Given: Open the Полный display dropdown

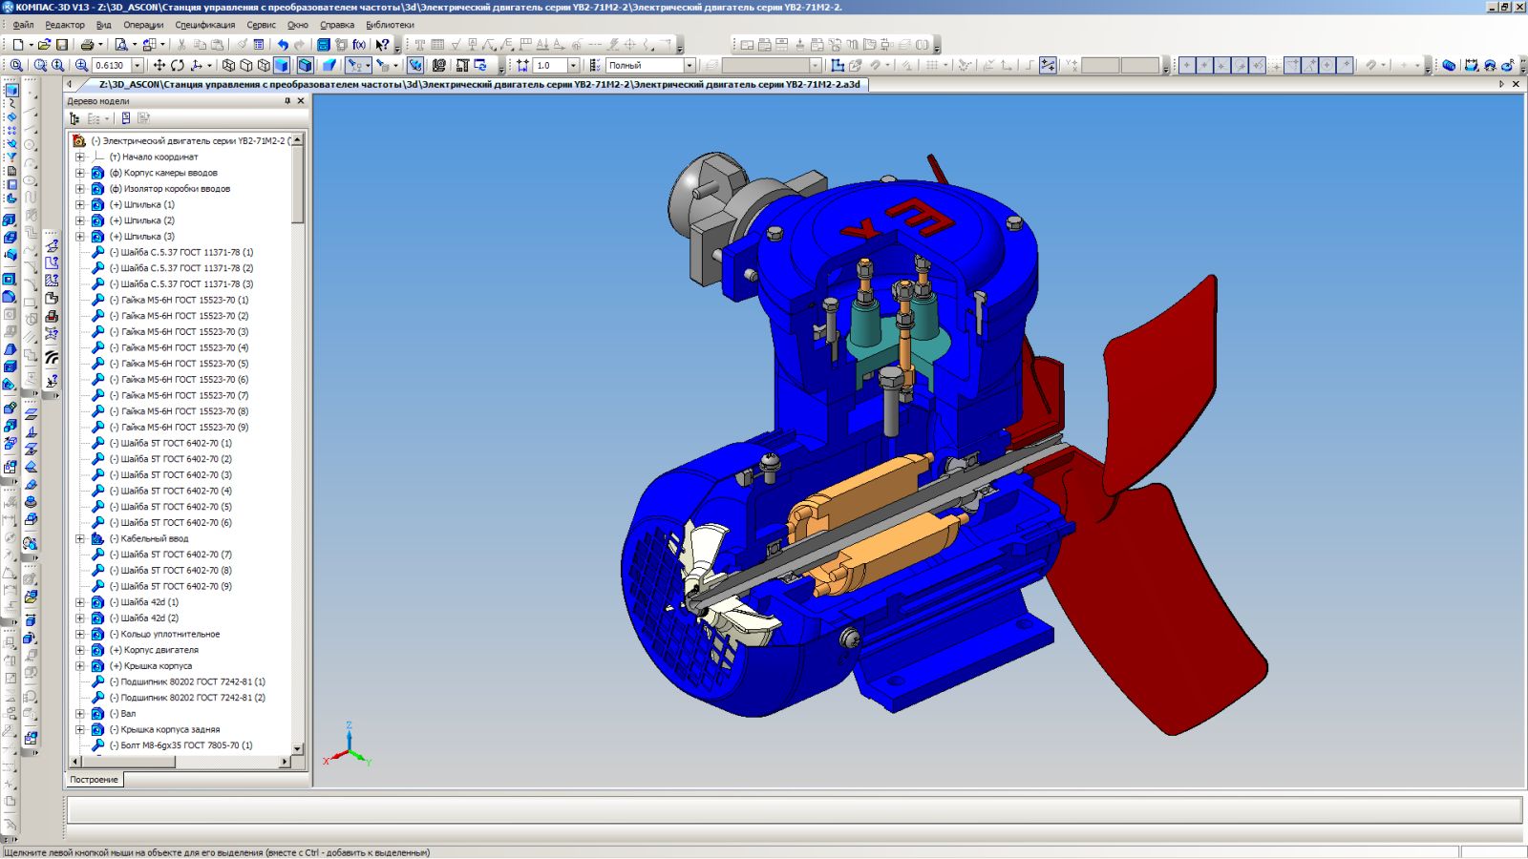Looking at the screenshot, I should 689,66.
